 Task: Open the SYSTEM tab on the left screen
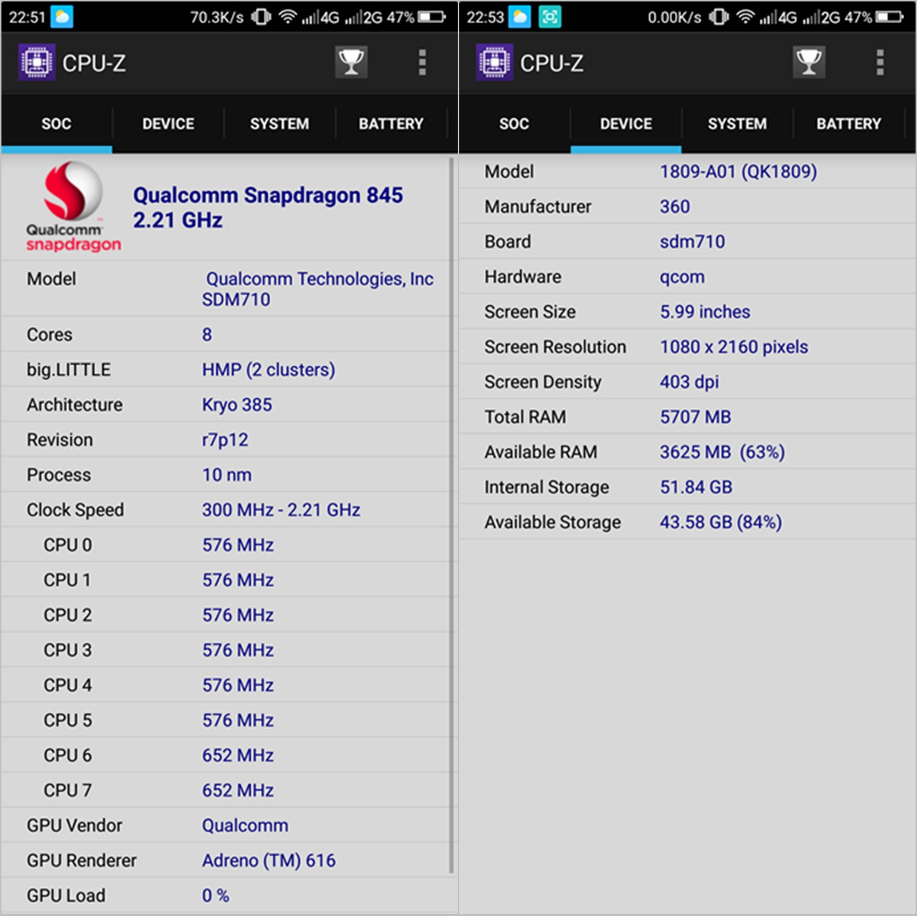click(279, 123)
